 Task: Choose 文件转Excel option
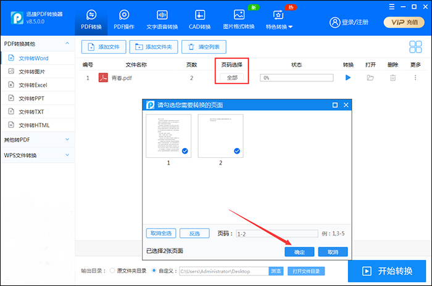coord(38,85)
